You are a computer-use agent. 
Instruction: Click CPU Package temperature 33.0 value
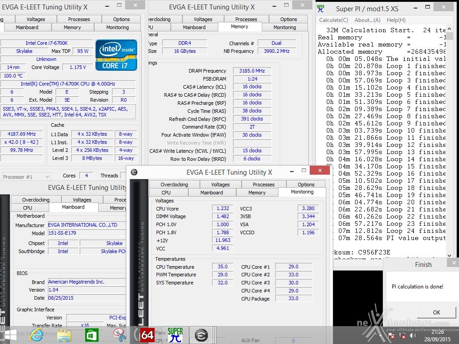(x=293, y=299)
